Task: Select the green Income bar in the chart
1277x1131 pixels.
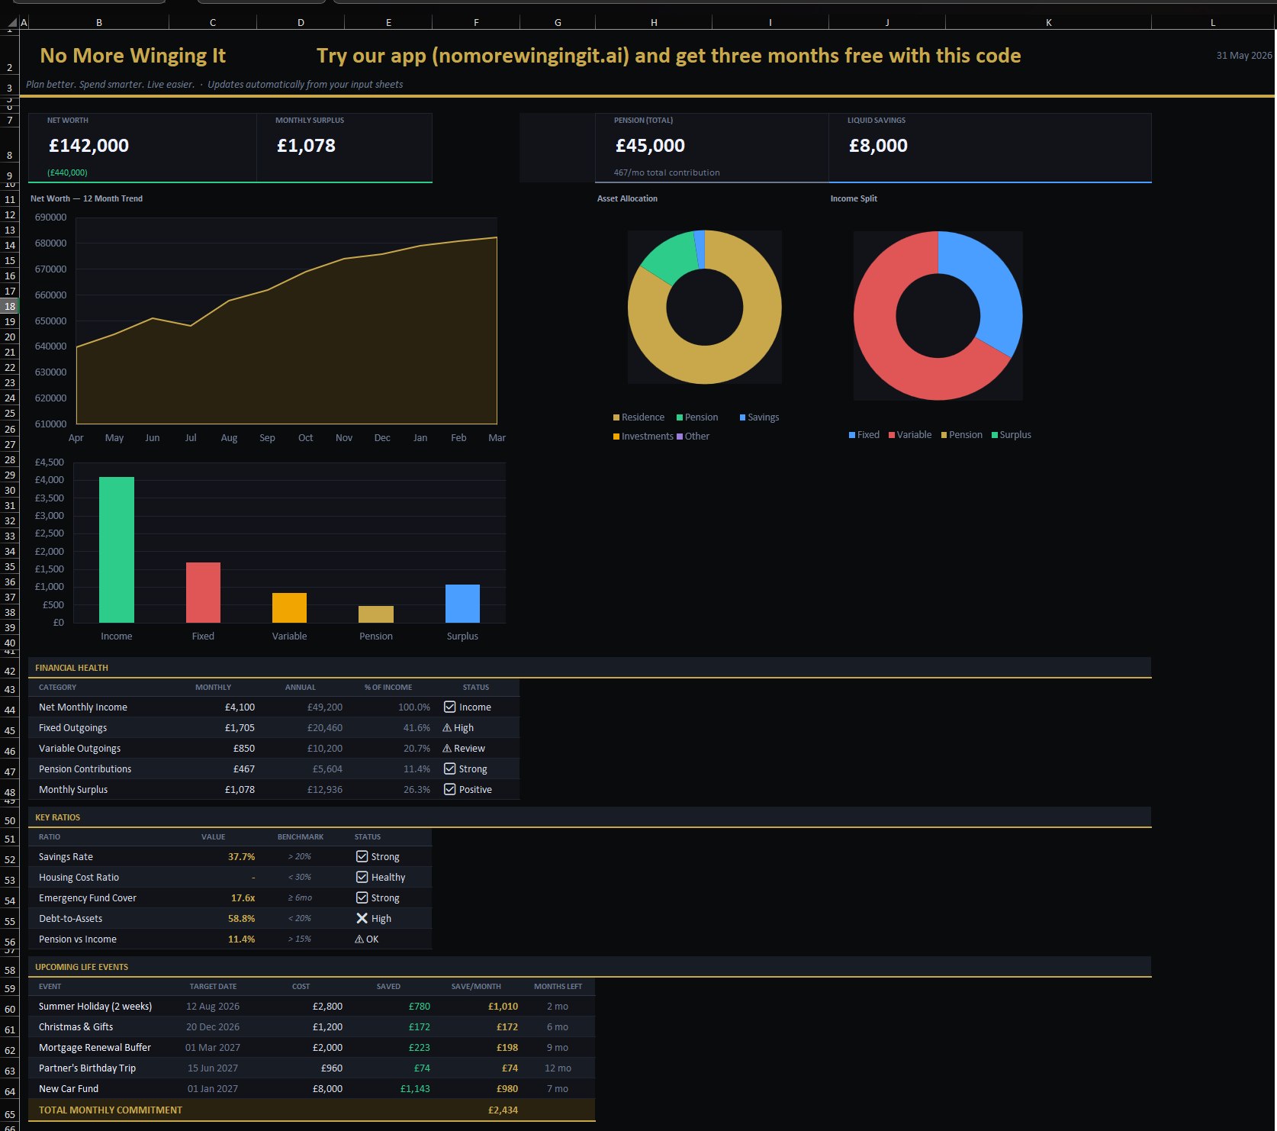Action: tap(117, 549)
